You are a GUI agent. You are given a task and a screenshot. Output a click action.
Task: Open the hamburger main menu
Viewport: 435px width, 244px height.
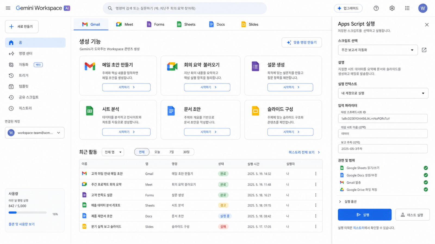(8, 8)
